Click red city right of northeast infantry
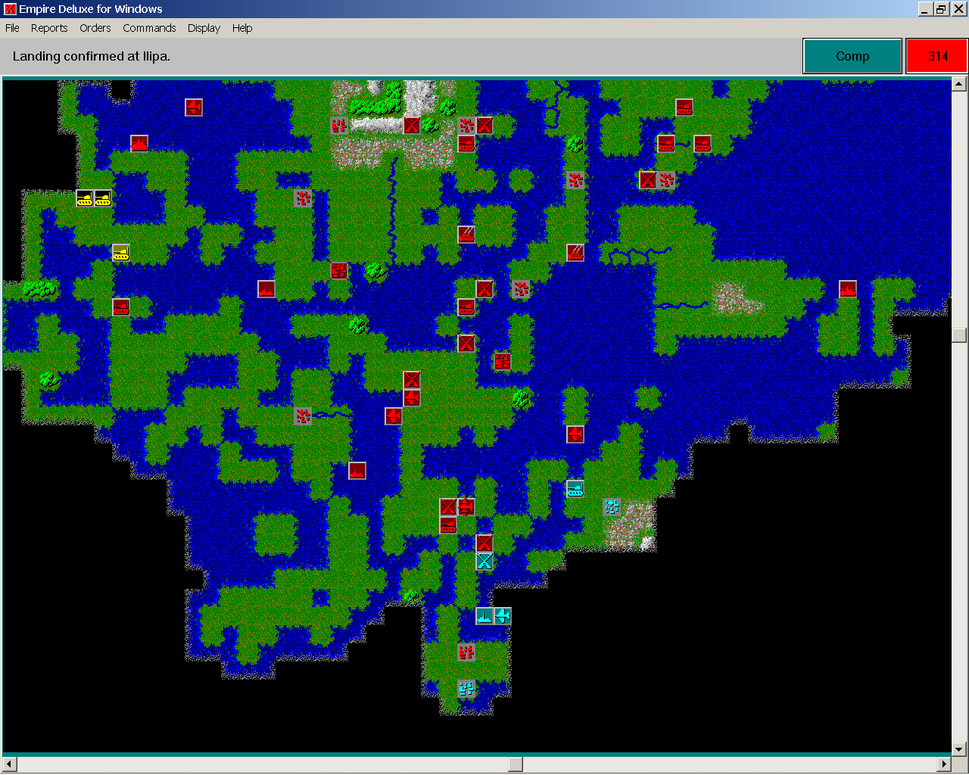 pyautogui.click(x=666, y=180)
